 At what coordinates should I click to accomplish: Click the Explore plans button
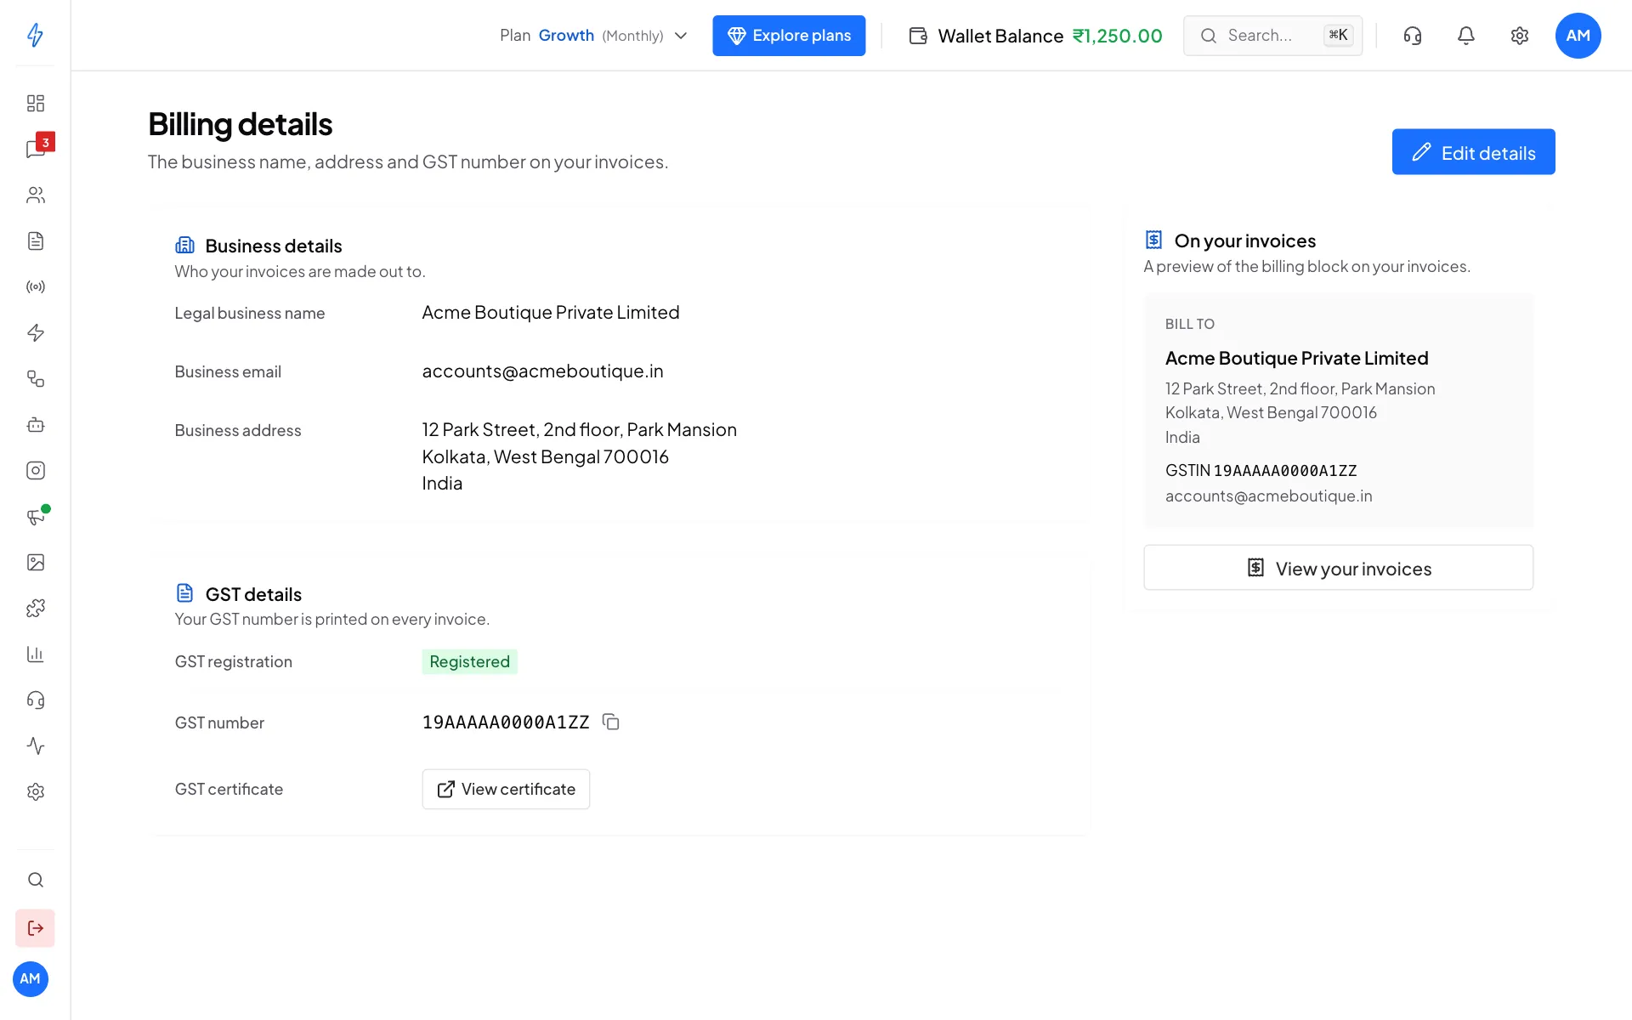(x=789, y=36)
